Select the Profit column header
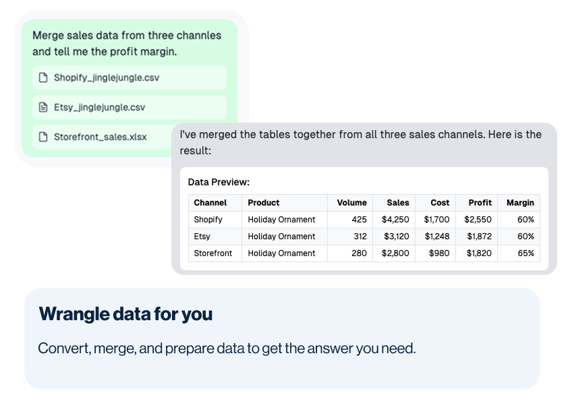The height and width of the screenshot is (403, 572). (x=476, y=203)
